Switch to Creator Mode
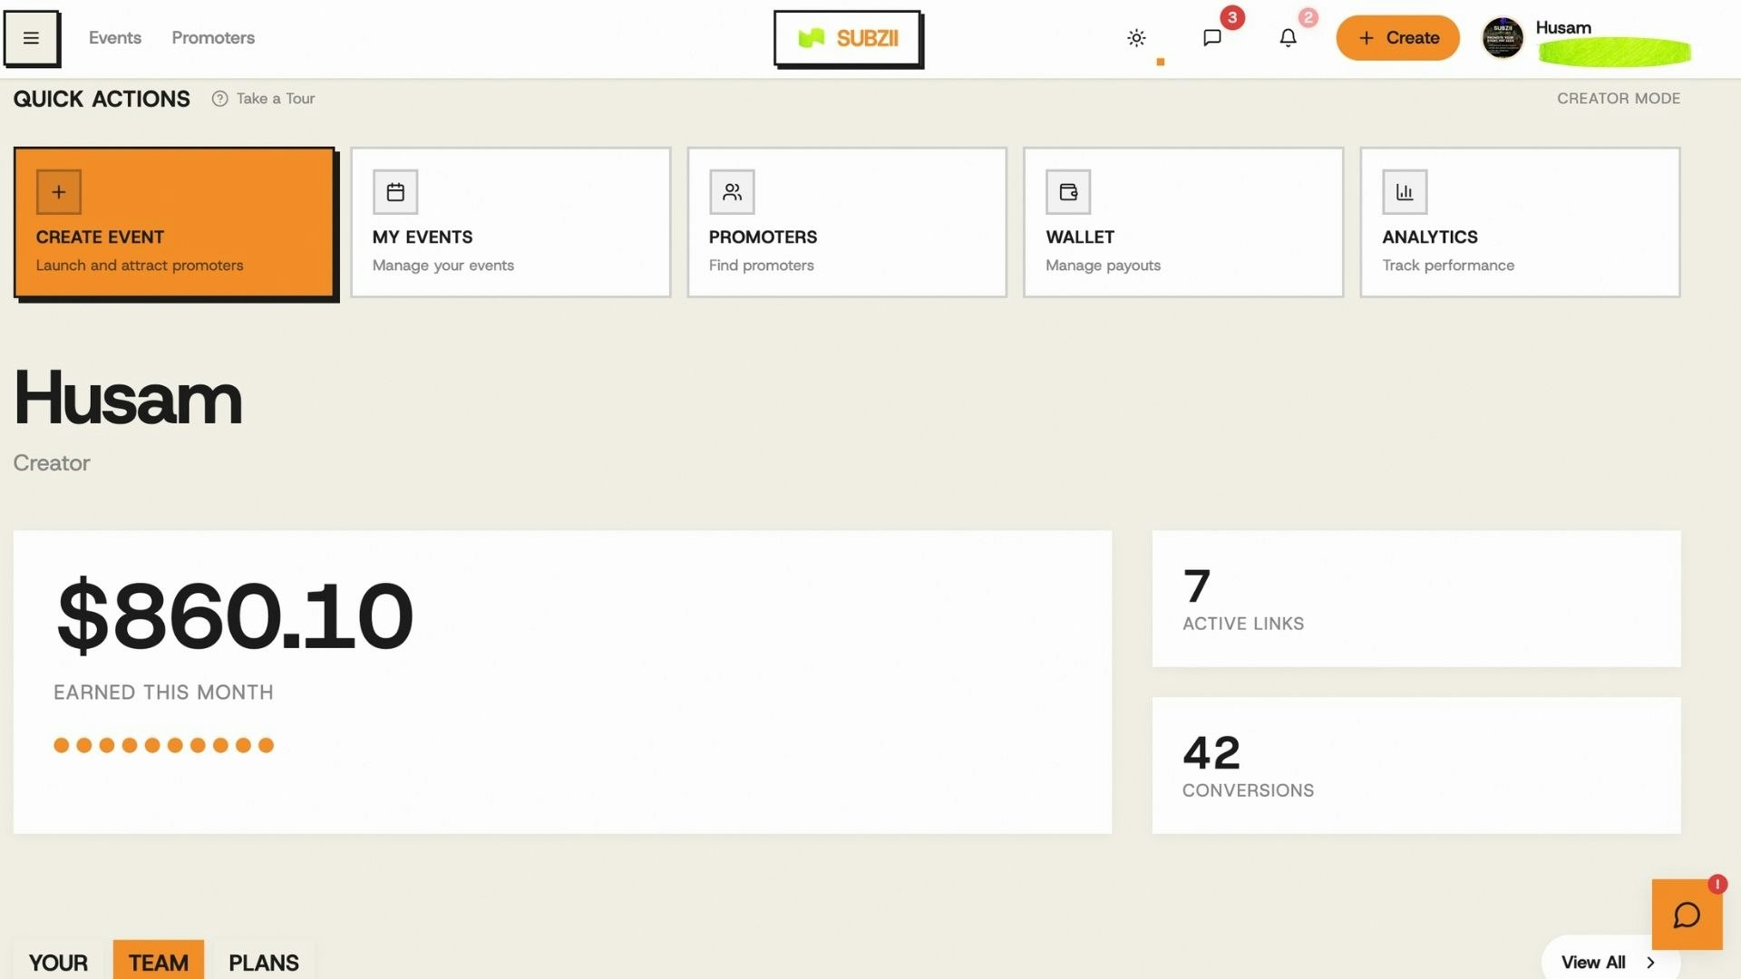 pyautogui.click(x=1618, y=98)
